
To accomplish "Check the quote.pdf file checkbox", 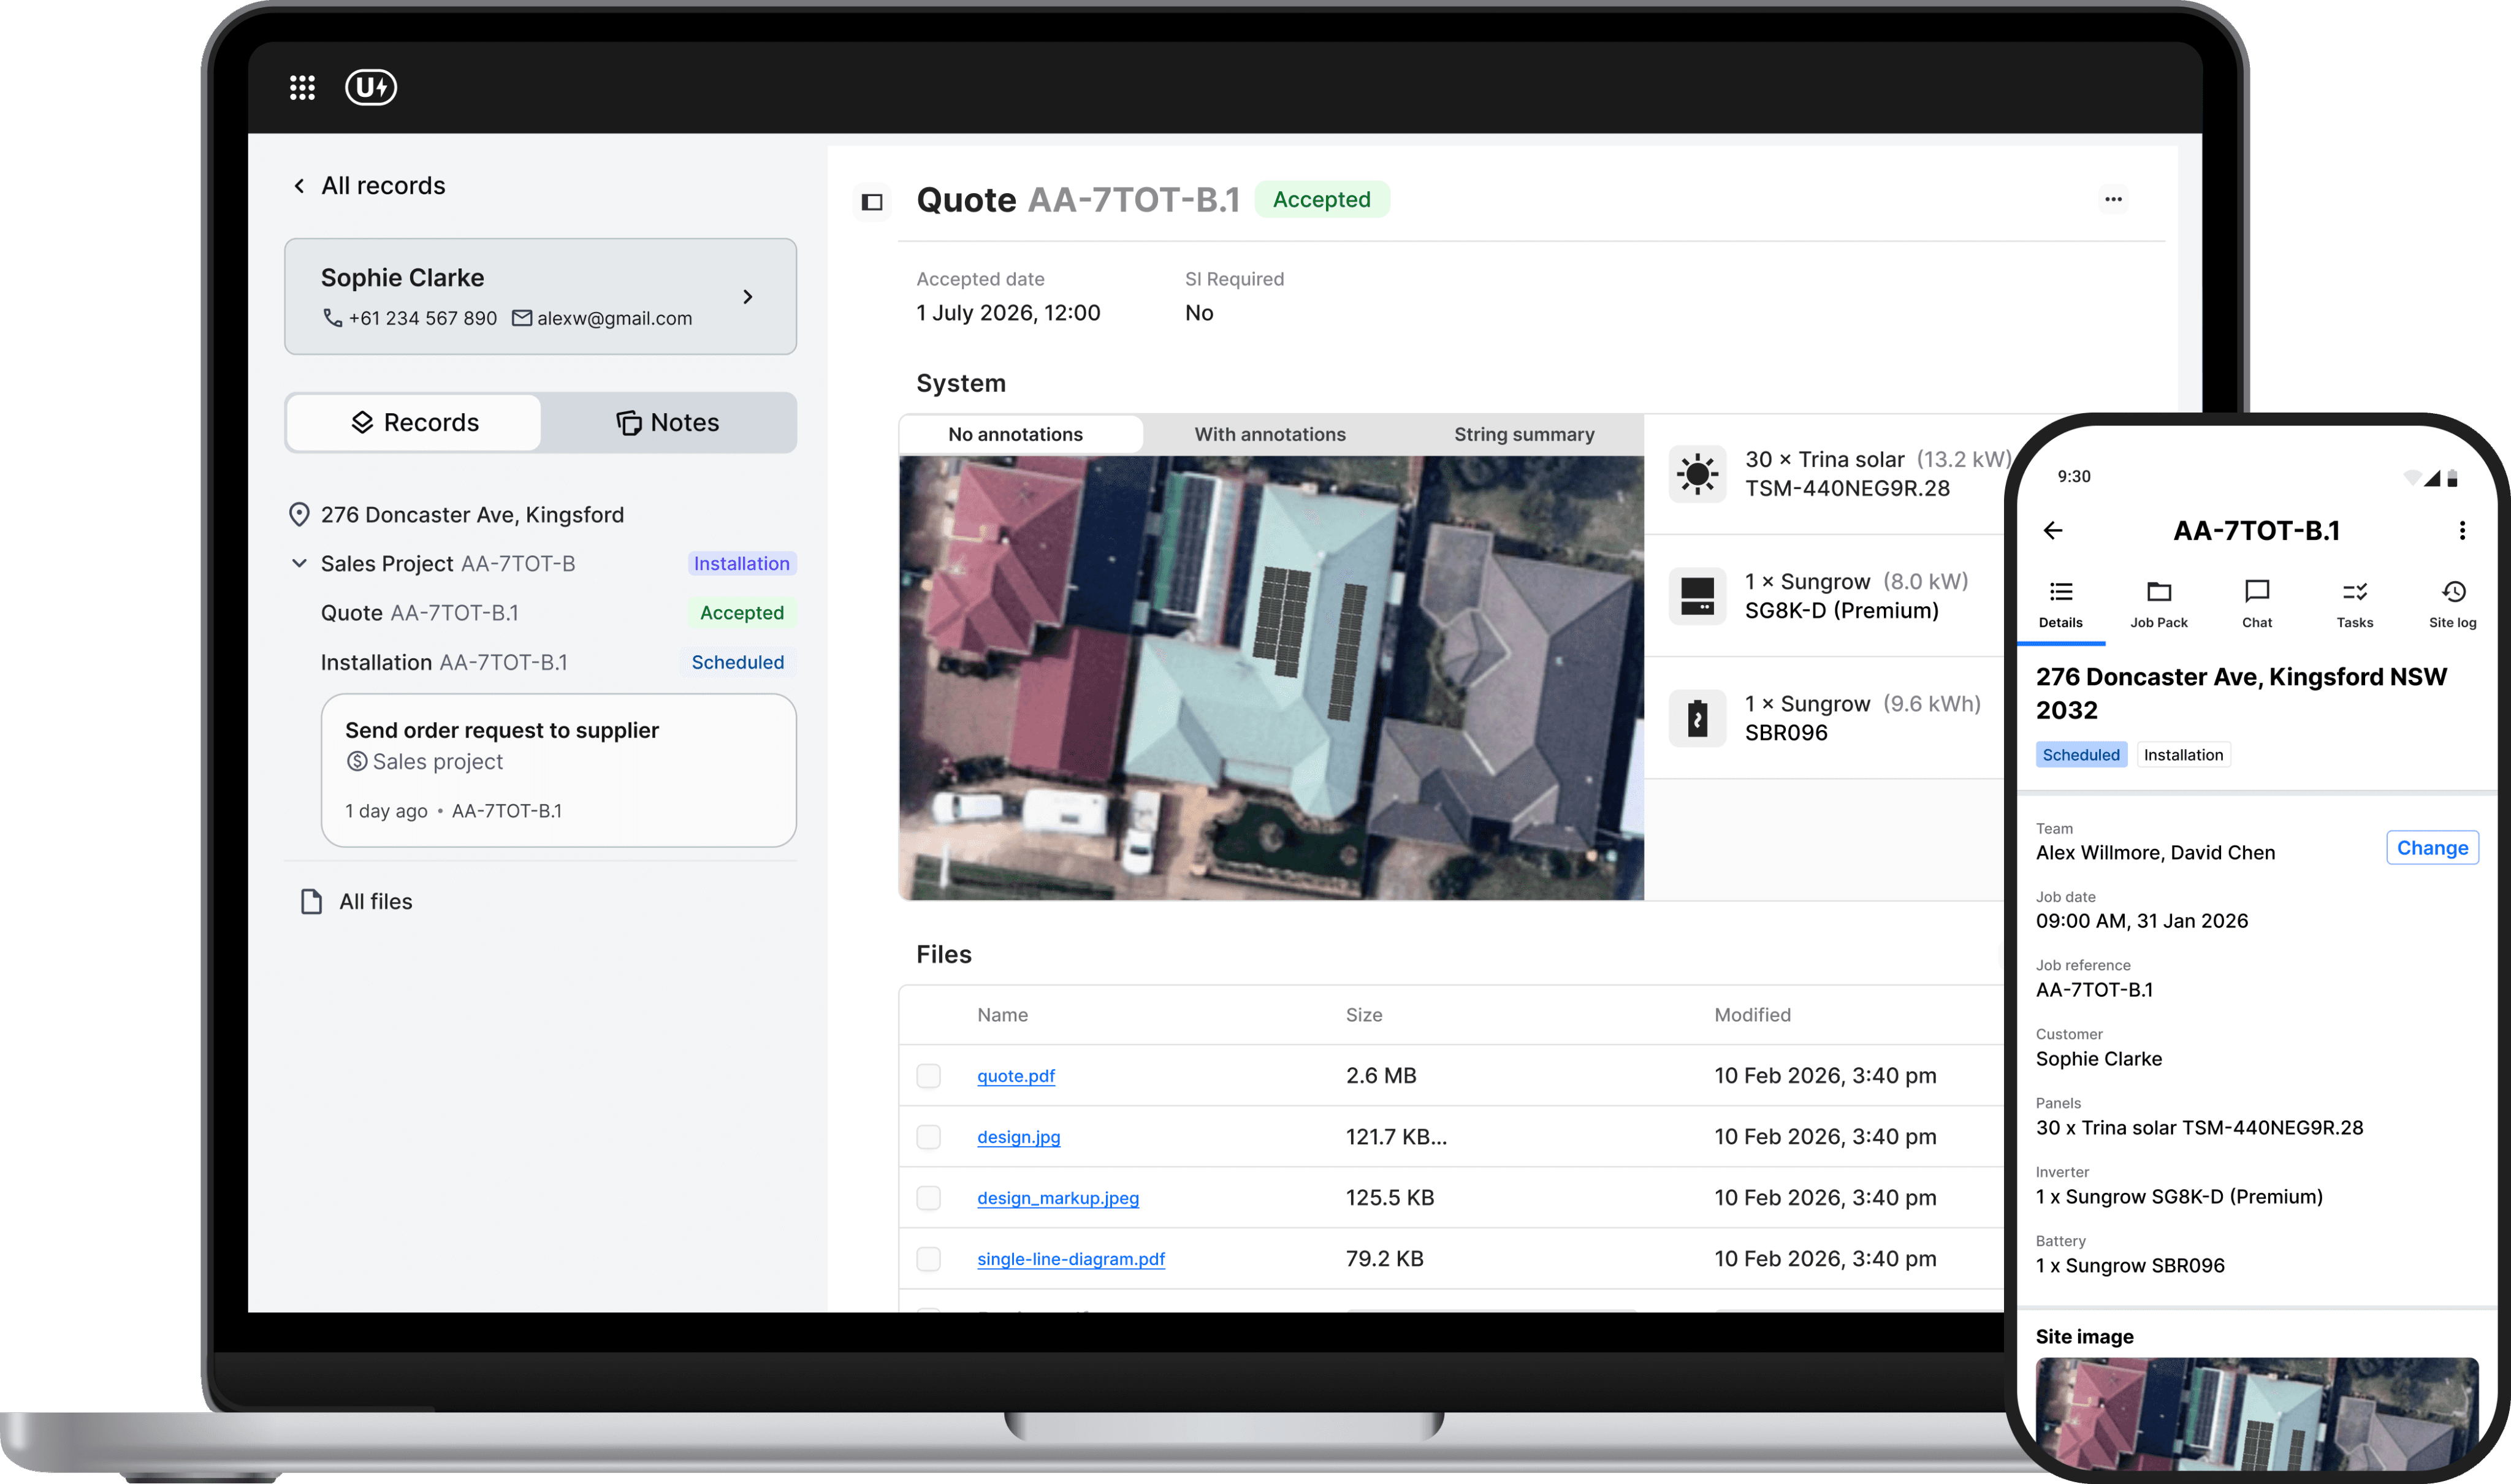I will click(928, 1076).
